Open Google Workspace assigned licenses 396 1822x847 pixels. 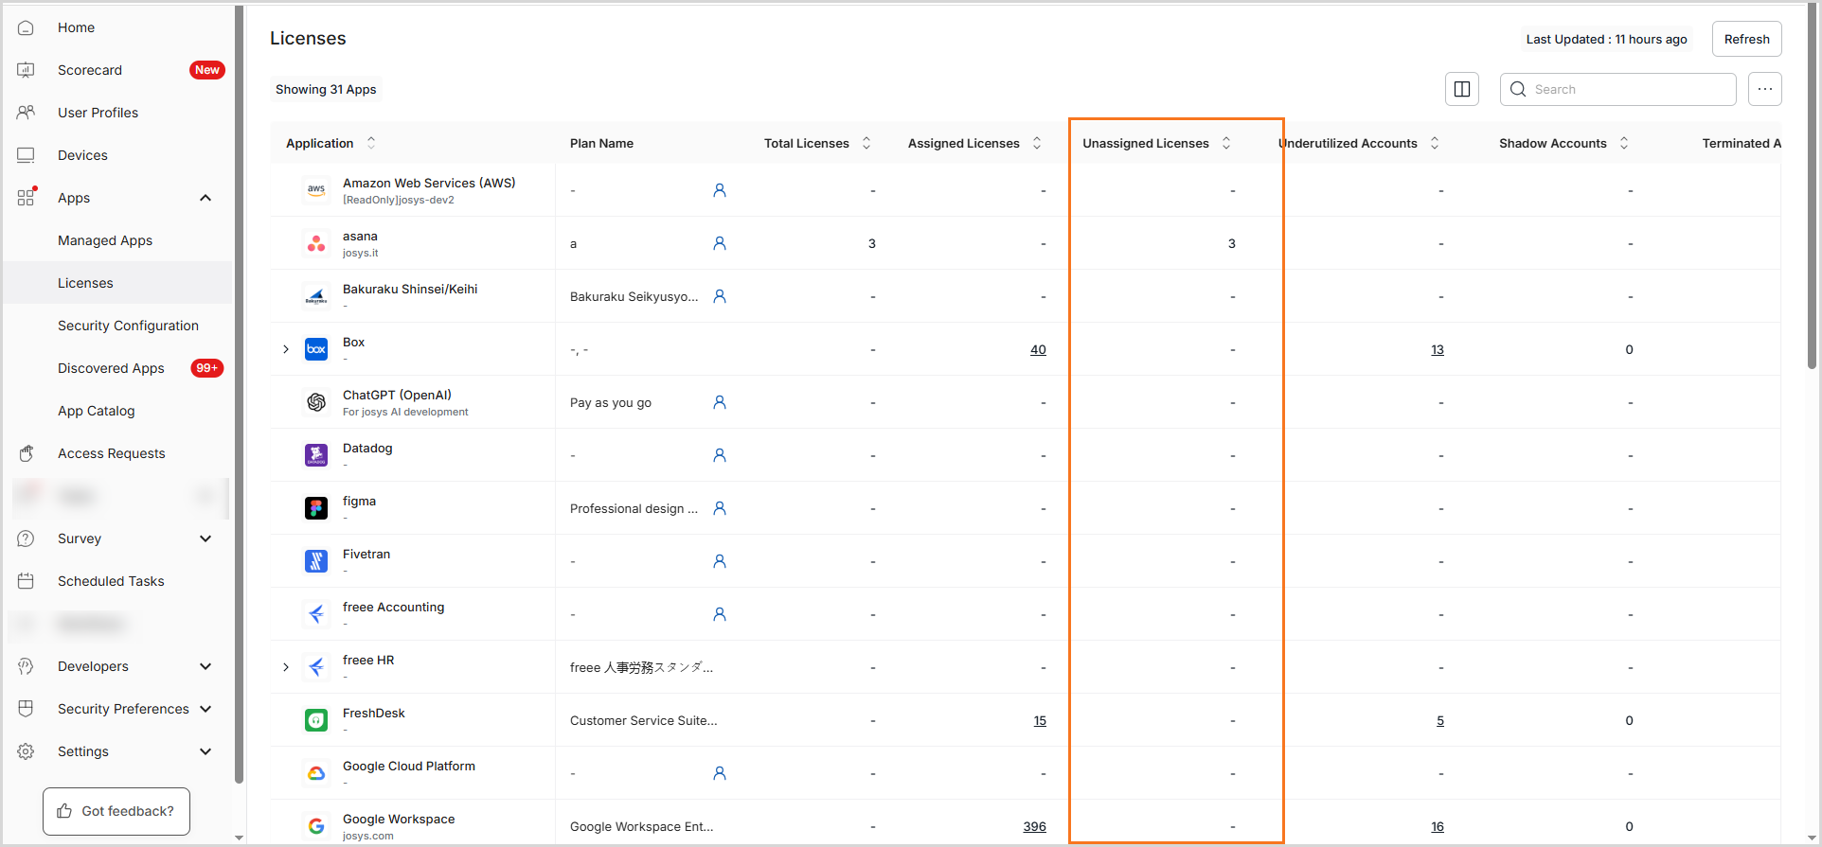pos(1034,826)
